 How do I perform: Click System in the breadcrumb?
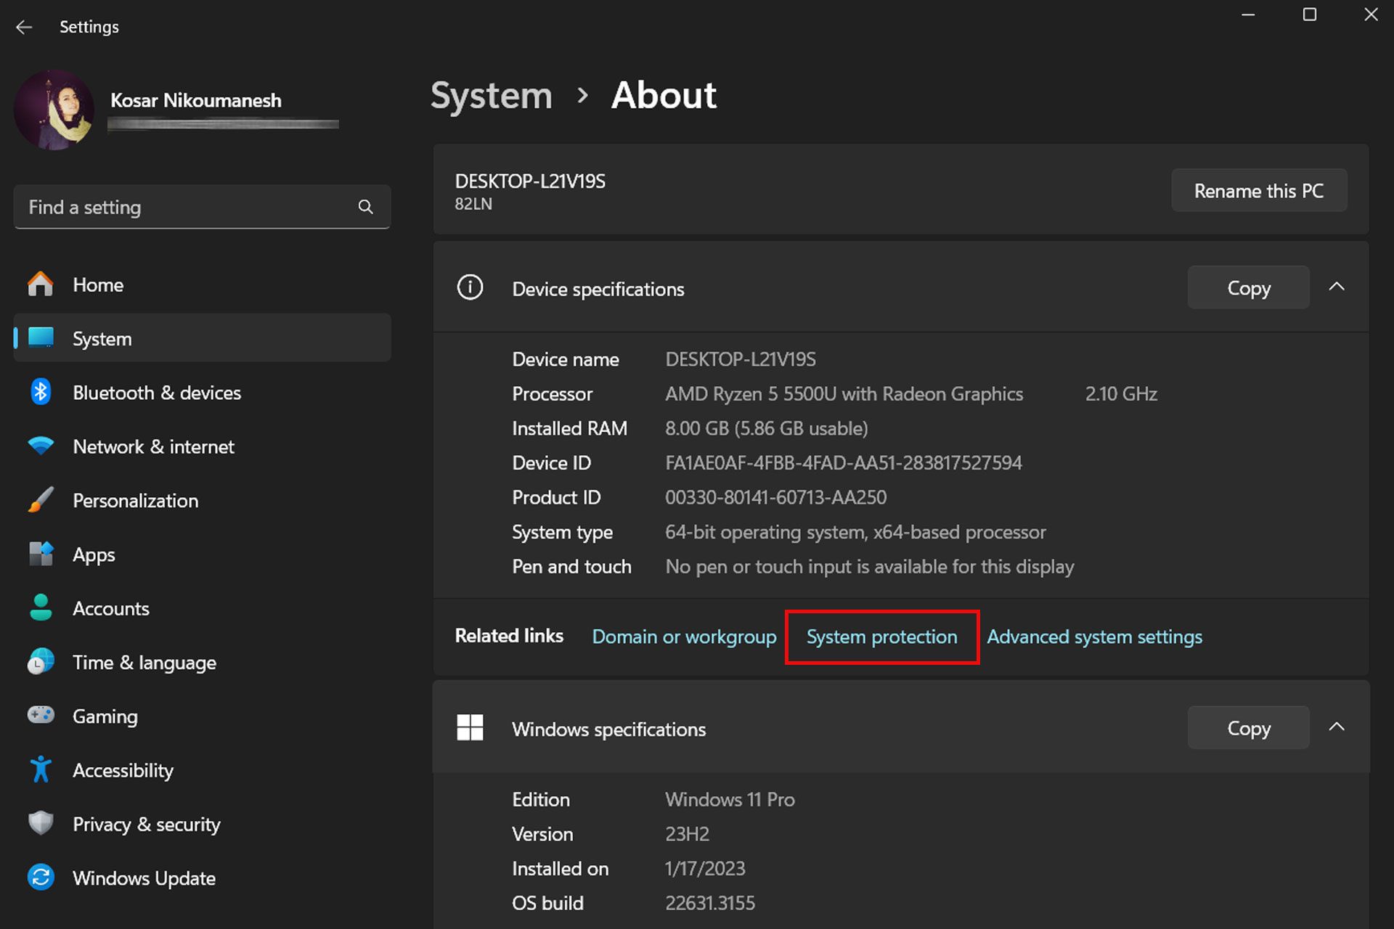pos(492,95)
